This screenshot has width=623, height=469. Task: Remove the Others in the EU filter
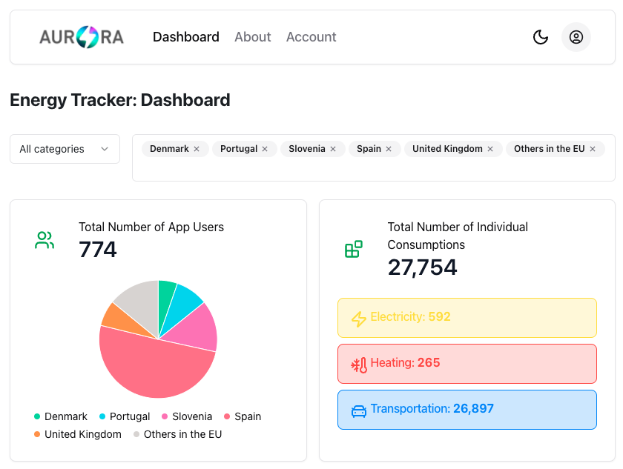[x=592, y=148]
